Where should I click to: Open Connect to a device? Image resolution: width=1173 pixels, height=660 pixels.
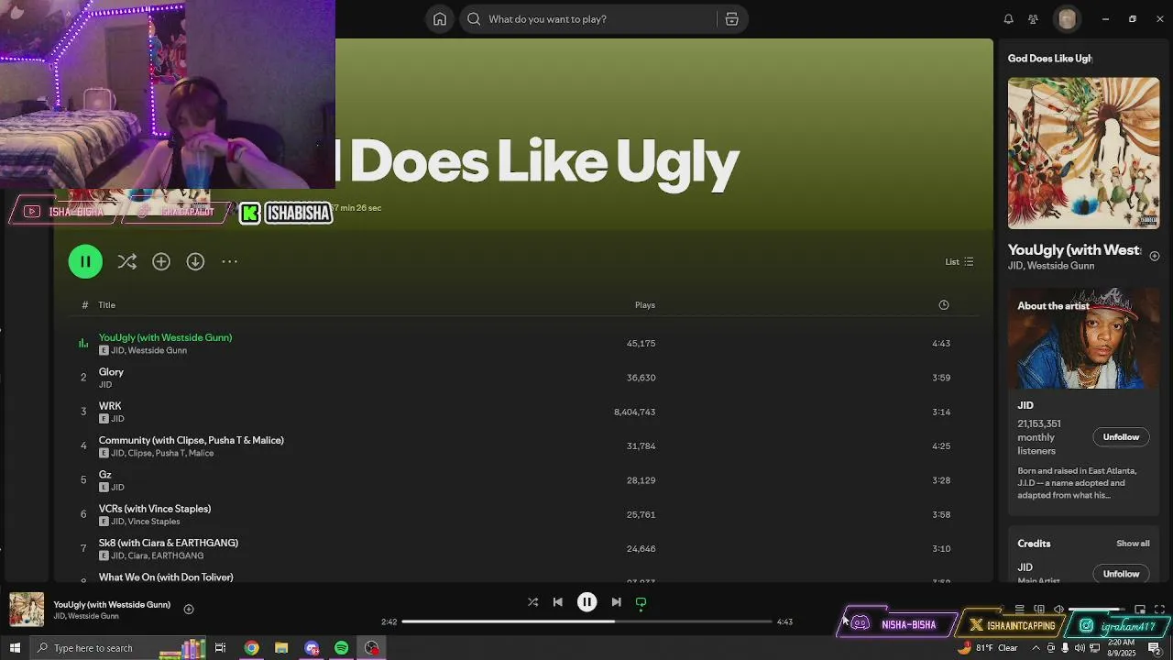[1039, 610]
